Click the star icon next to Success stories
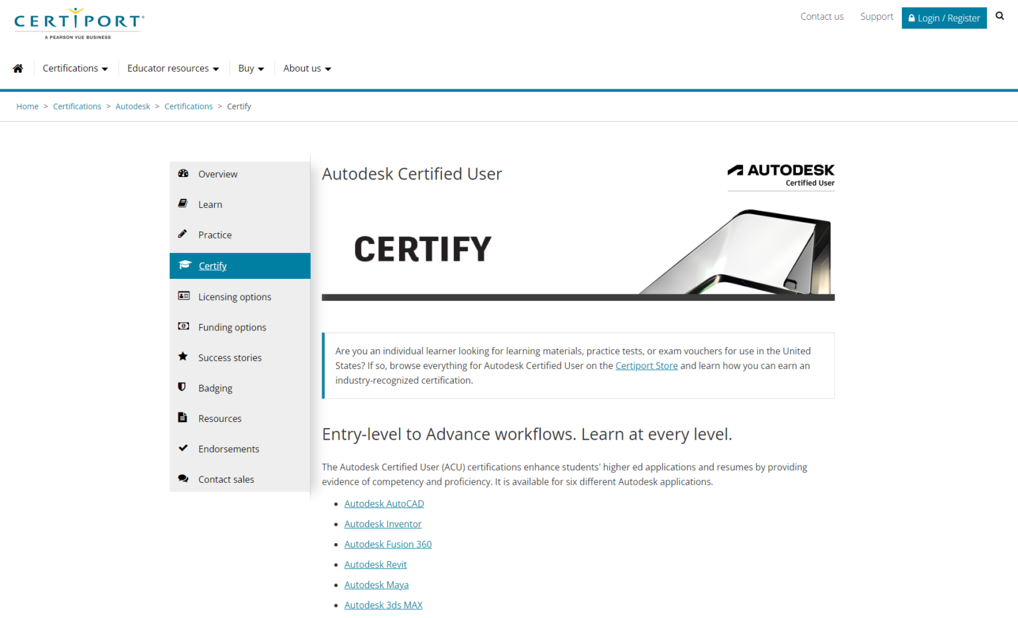The image size is (1018, 618). (183, 357)
